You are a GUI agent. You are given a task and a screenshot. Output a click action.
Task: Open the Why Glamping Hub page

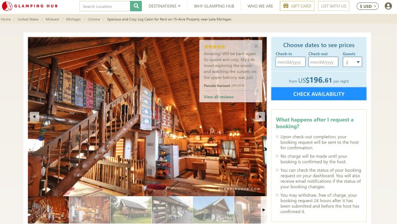[214, 6]
